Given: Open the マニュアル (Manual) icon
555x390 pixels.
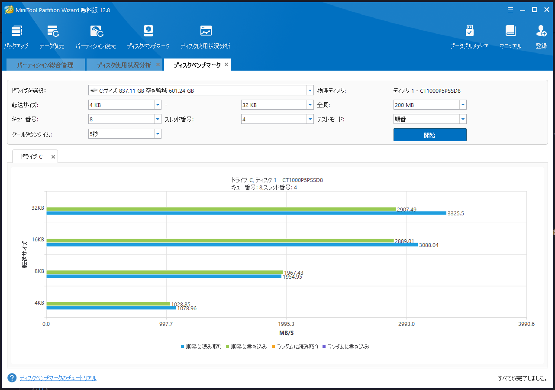Looking at the screenshot, I should pos(510,36).
